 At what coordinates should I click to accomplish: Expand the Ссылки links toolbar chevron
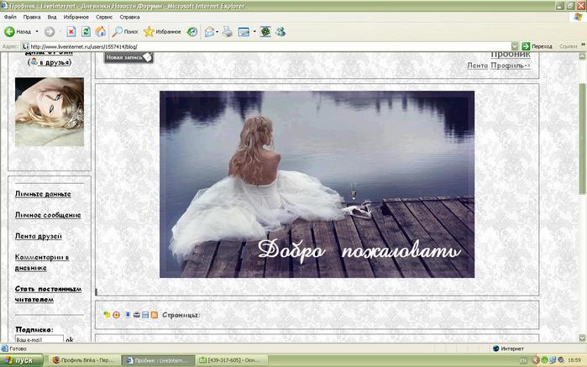pyautogui.click(x=583, y=45)
